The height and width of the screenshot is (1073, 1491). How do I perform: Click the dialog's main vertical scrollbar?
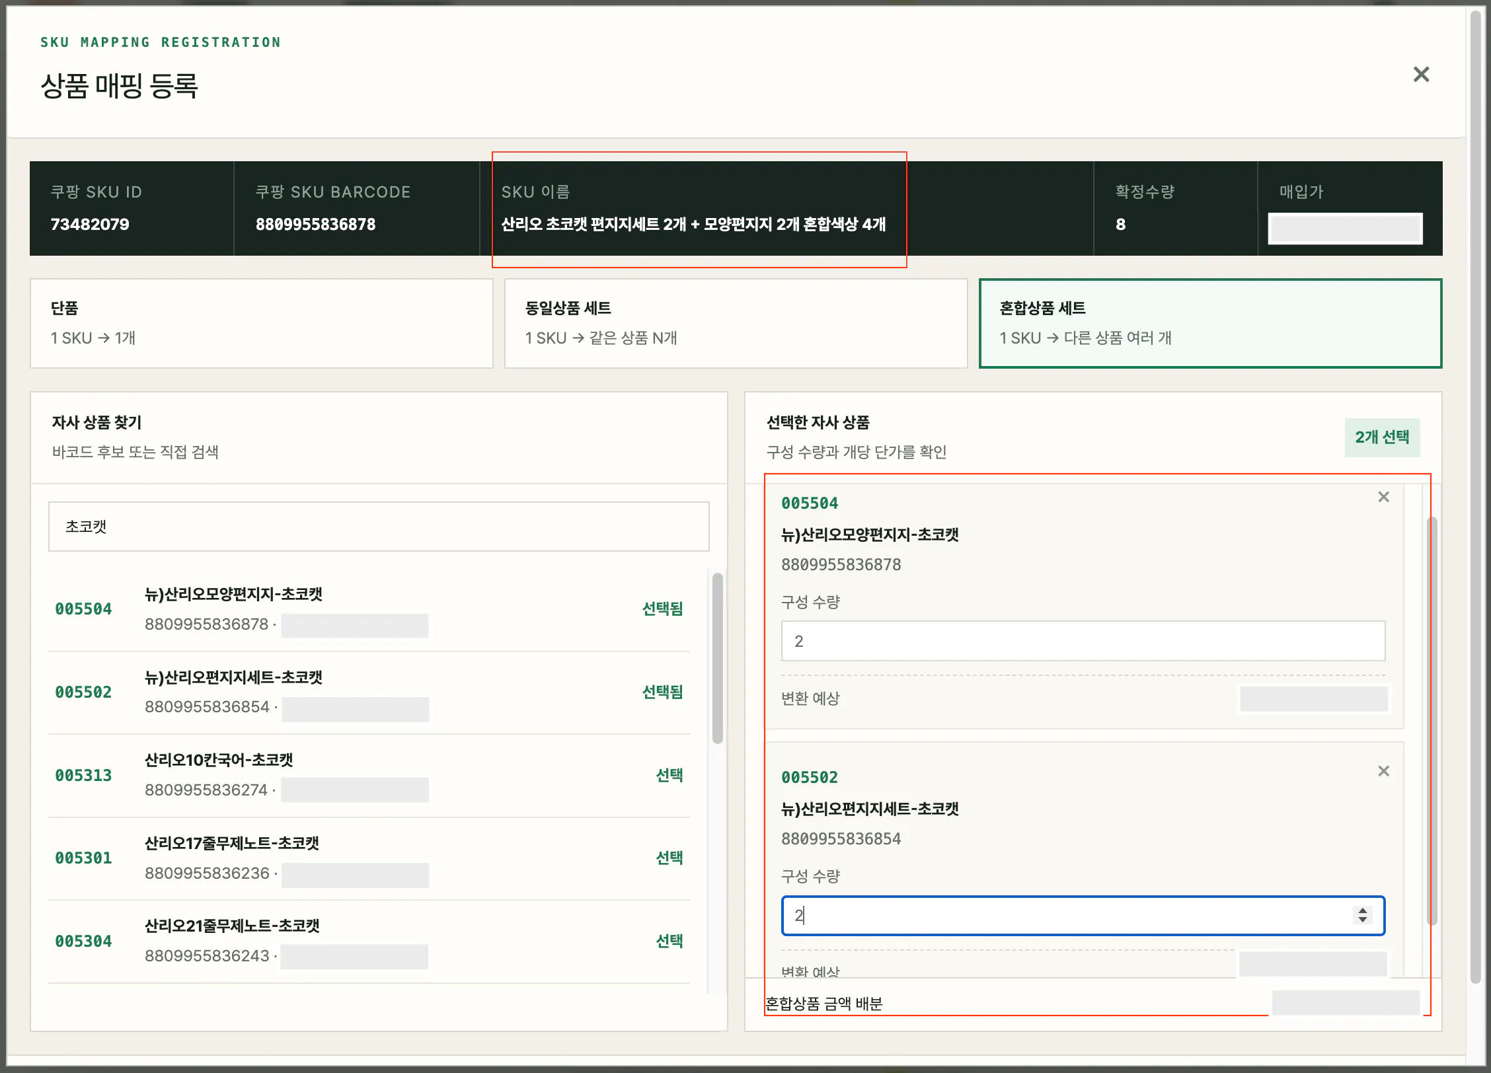click(x=1476, y=497)
